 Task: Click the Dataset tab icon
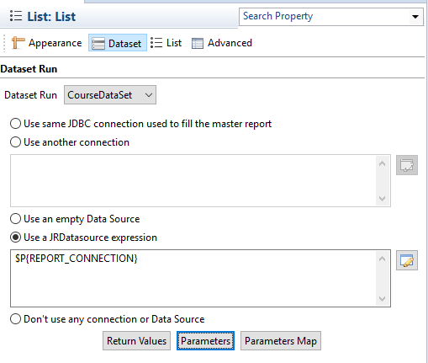point(98,44)
